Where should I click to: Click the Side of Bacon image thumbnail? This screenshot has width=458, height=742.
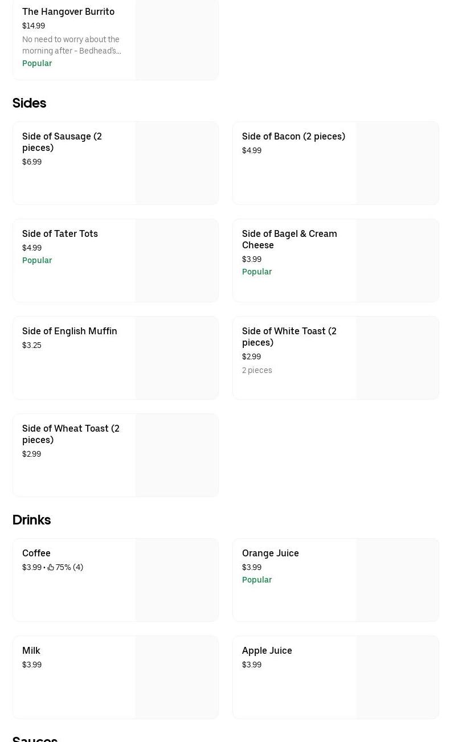pos(397,163)
